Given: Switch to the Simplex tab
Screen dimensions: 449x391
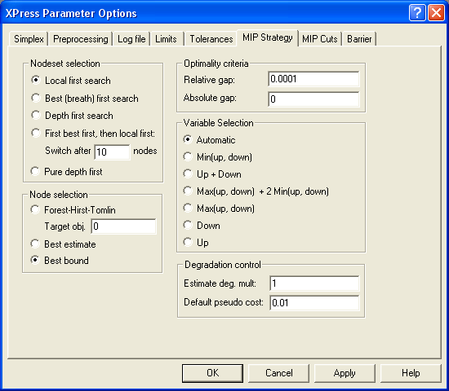Looking at the screenshot, I should [29, 39].
